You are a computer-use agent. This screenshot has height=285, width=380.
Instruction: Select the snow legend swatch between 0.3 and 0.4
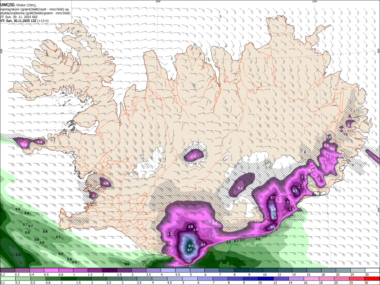22,270
